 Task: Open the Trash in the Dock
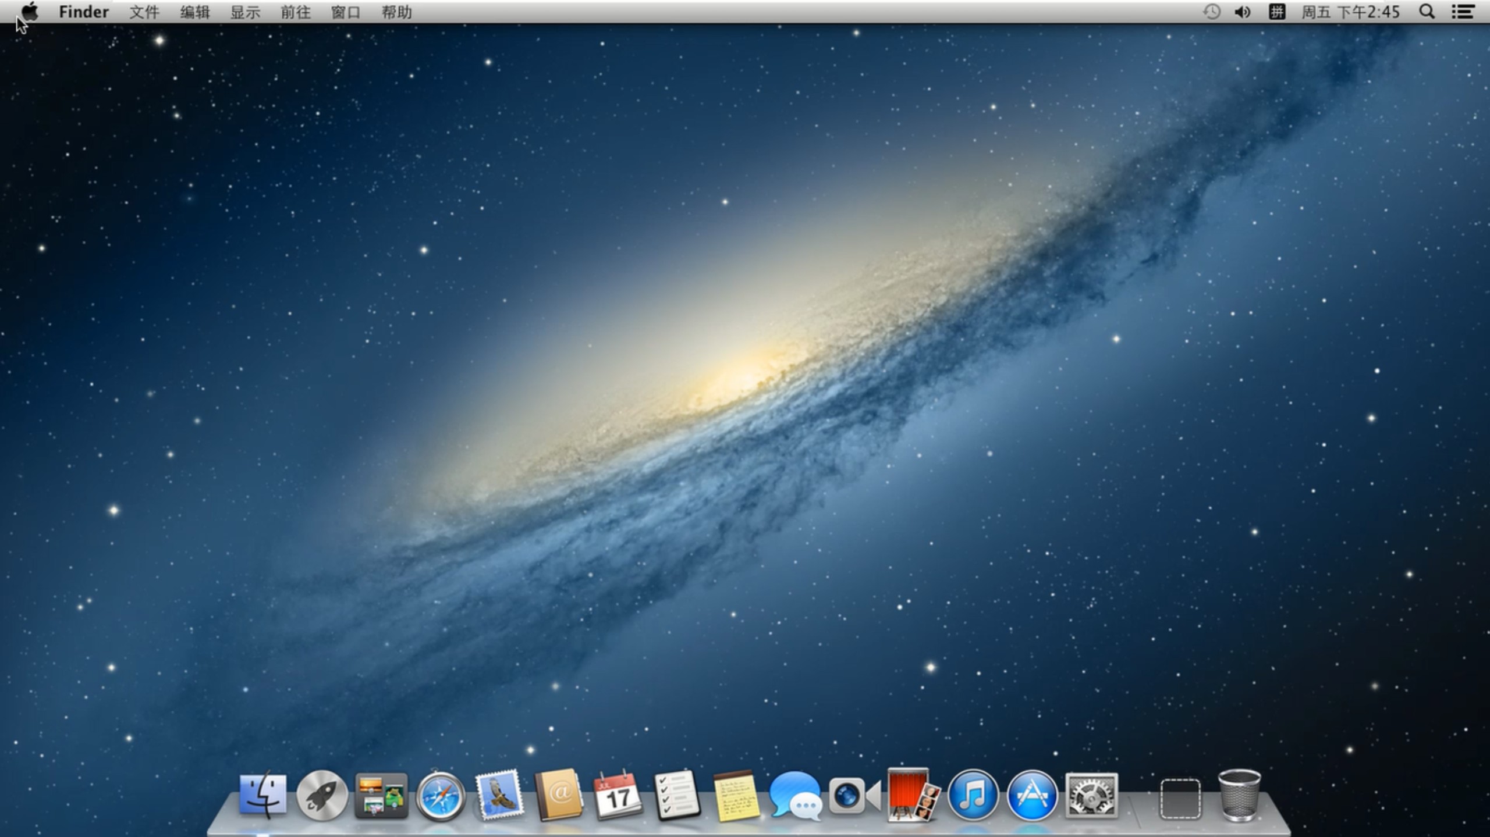pos(1239,795)
